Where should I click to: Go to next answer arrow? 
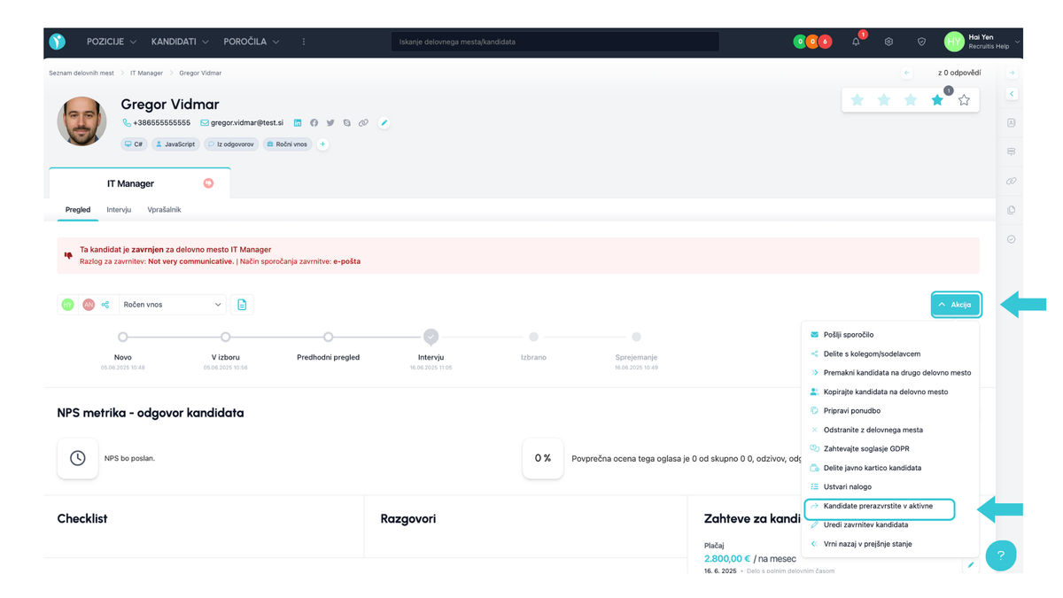coord(1012,73)
